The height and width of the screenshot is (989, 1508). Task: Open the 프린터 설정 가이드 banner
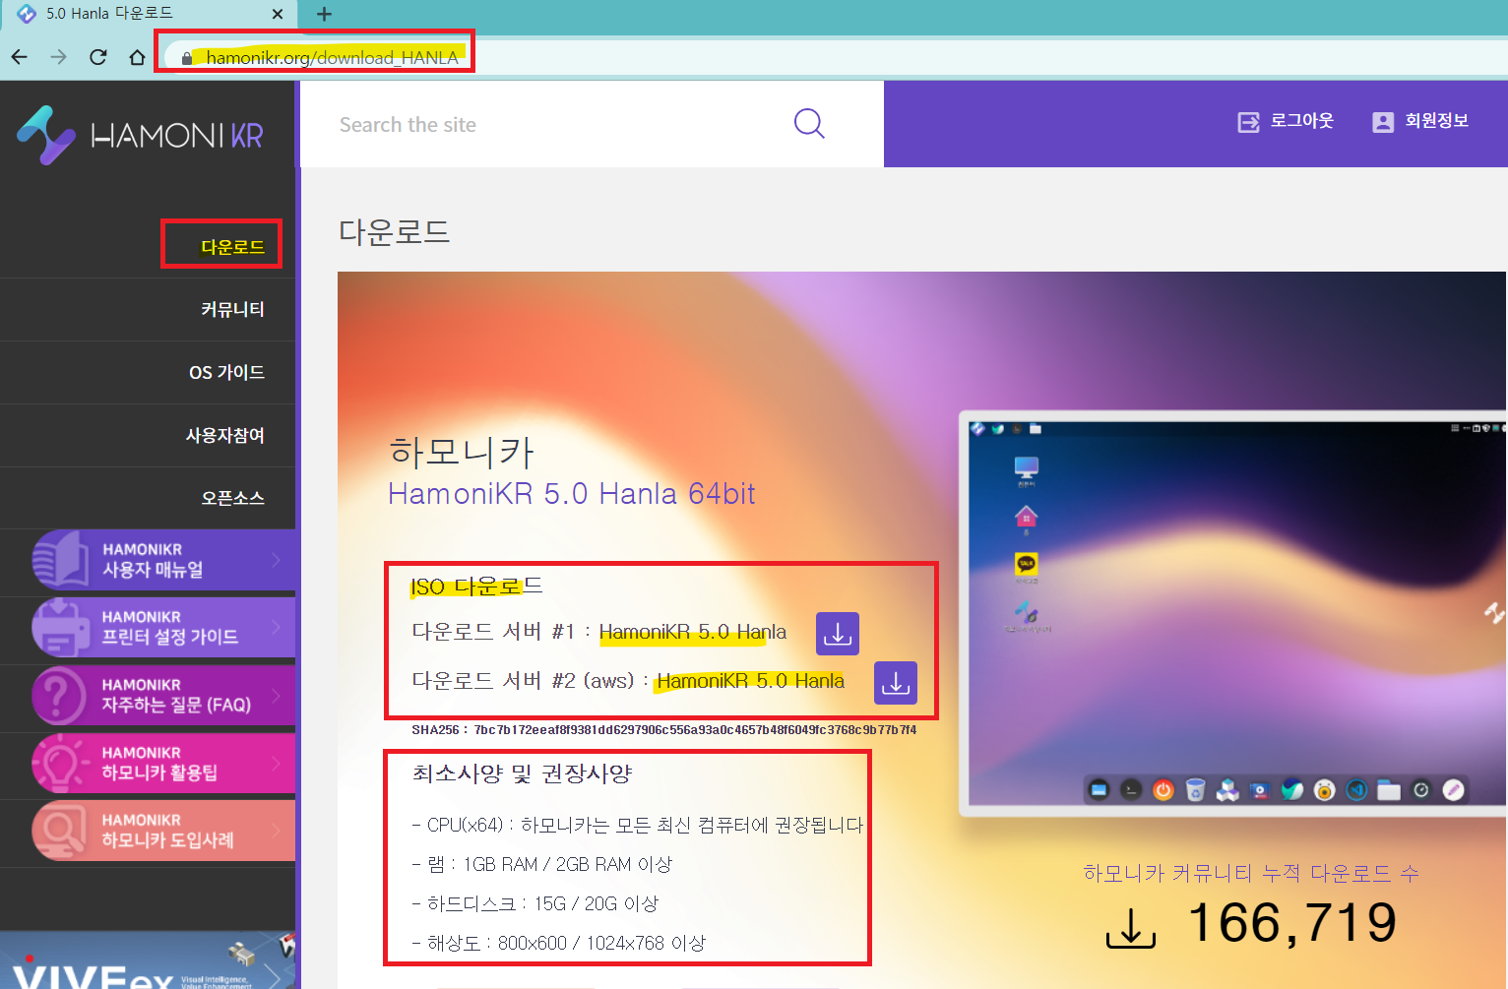click(x=163, y=627)
